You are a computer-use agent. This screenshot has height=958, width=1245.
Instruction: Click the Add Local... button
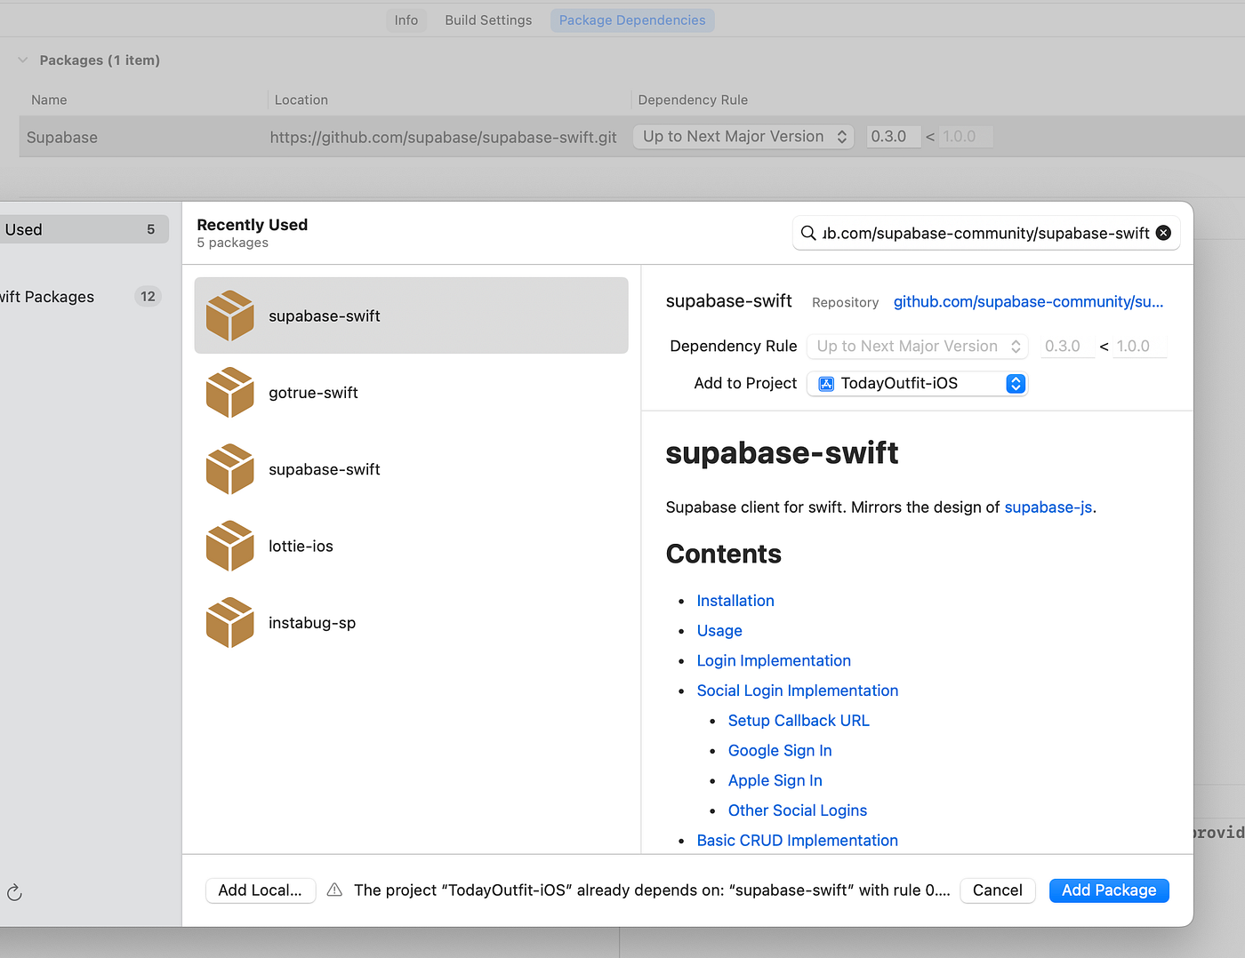260,890
